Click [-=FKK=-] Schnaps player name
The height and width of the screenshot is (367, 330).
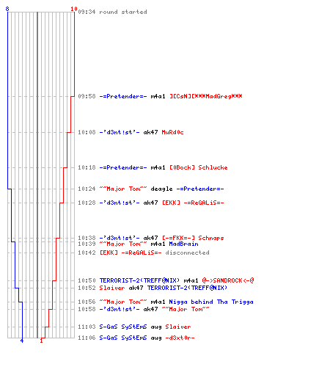click(193, 238)
